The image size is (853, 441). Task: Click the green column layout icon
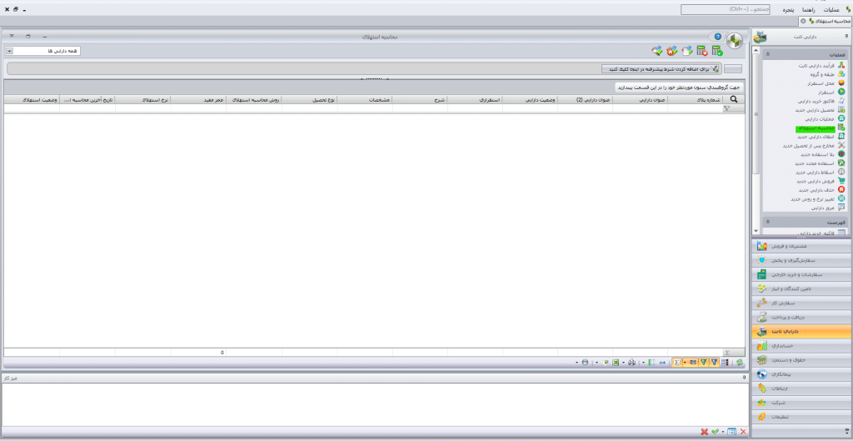point(651,362)
